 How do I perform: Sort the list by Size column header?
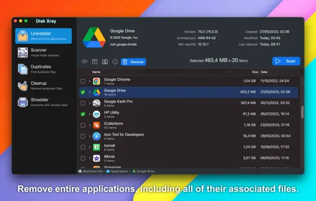pos(255,72)
